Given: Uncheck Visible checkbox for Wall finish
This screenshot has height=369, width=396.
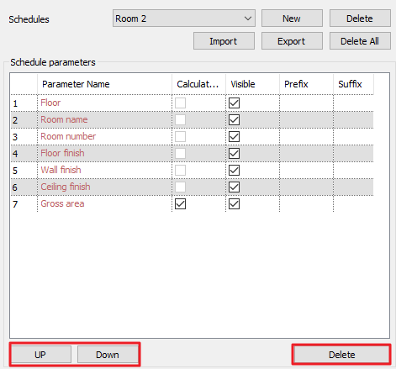Looking at the screenshot, I should (x=234, y=171).
